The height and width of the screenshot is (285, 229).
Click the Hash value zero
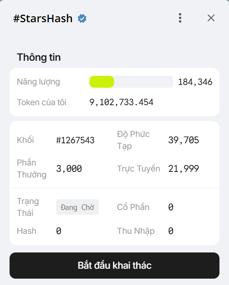(x=58, y=231)
